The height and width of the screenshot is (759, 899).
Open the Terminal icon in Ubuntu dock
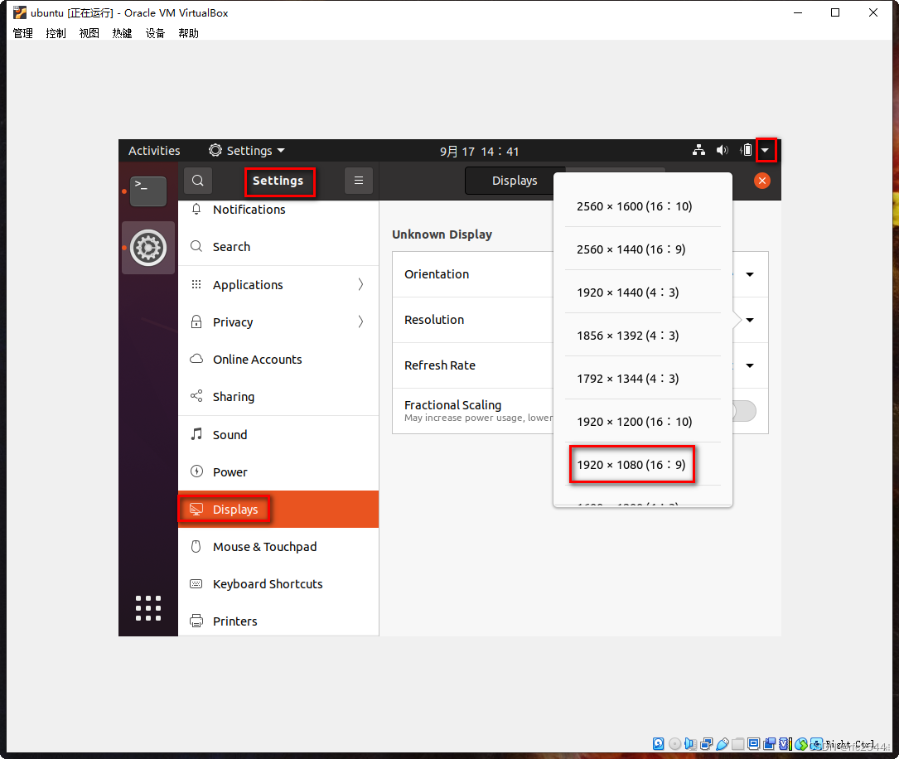(x=148, y=191)
